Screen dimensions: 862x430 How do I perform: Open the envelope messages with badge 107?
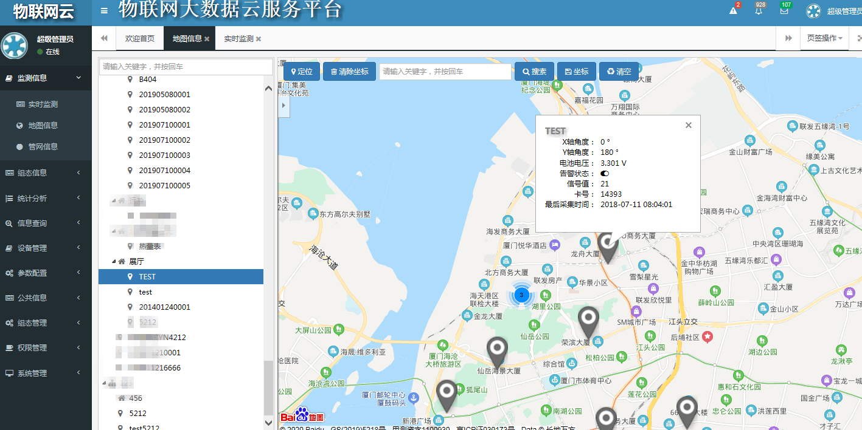point(784,10)
